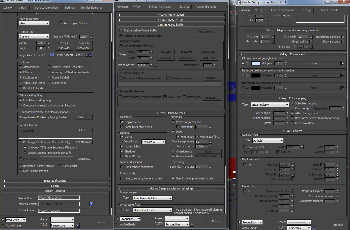Image resolution: width=350 pixels, height=230 pixels.
Task: Click the Swap width and height button
Action: tap(122, 54)
